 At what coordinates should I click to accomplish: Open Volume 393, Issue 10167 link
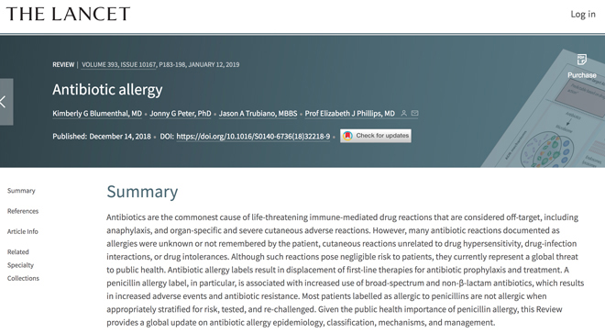click(119, 64)
